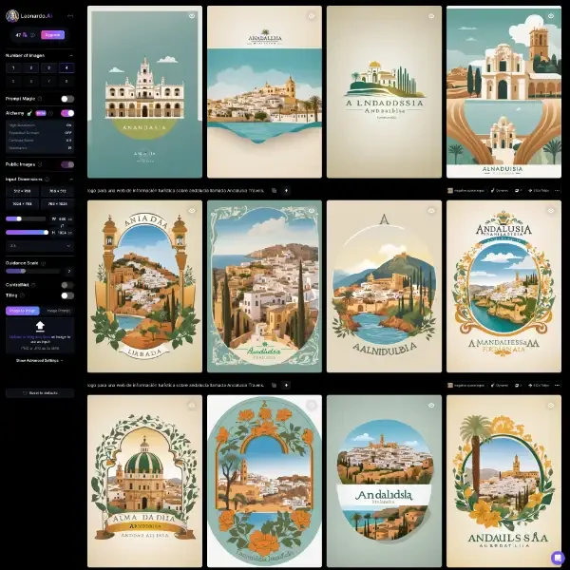Click the Guidance Scale slider handle
570x570 pixels.
point(23,271)
